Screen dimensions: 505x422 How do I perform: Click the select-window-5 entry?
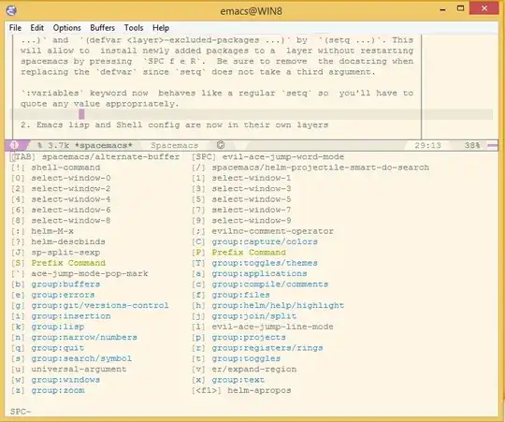(252, 199)
